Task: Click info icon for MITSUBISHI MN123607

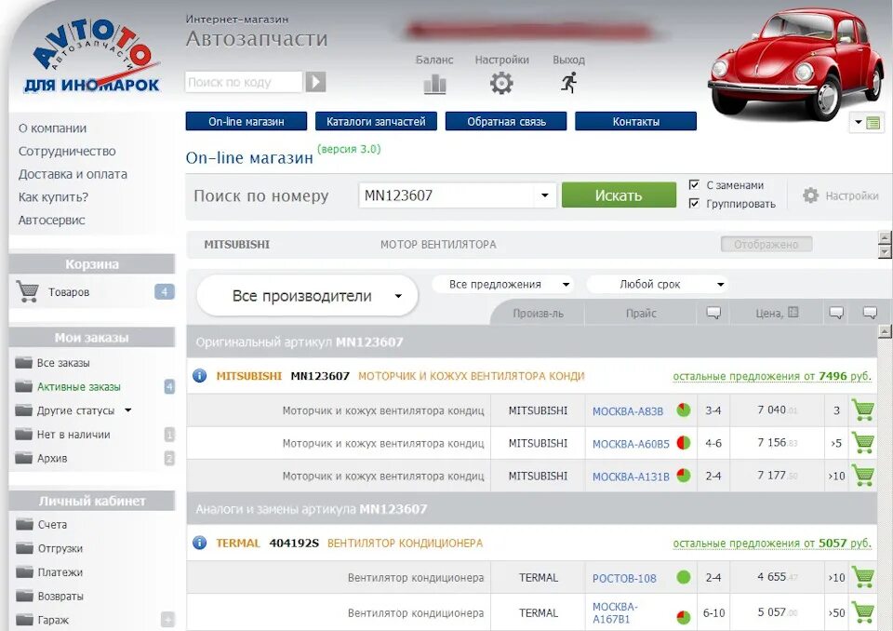Action: pyautogui.click(x=199, y=376)
